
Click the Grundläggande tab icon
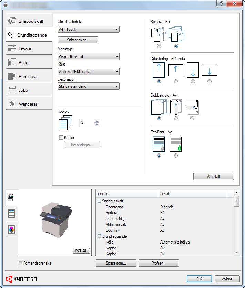(10, 34)
